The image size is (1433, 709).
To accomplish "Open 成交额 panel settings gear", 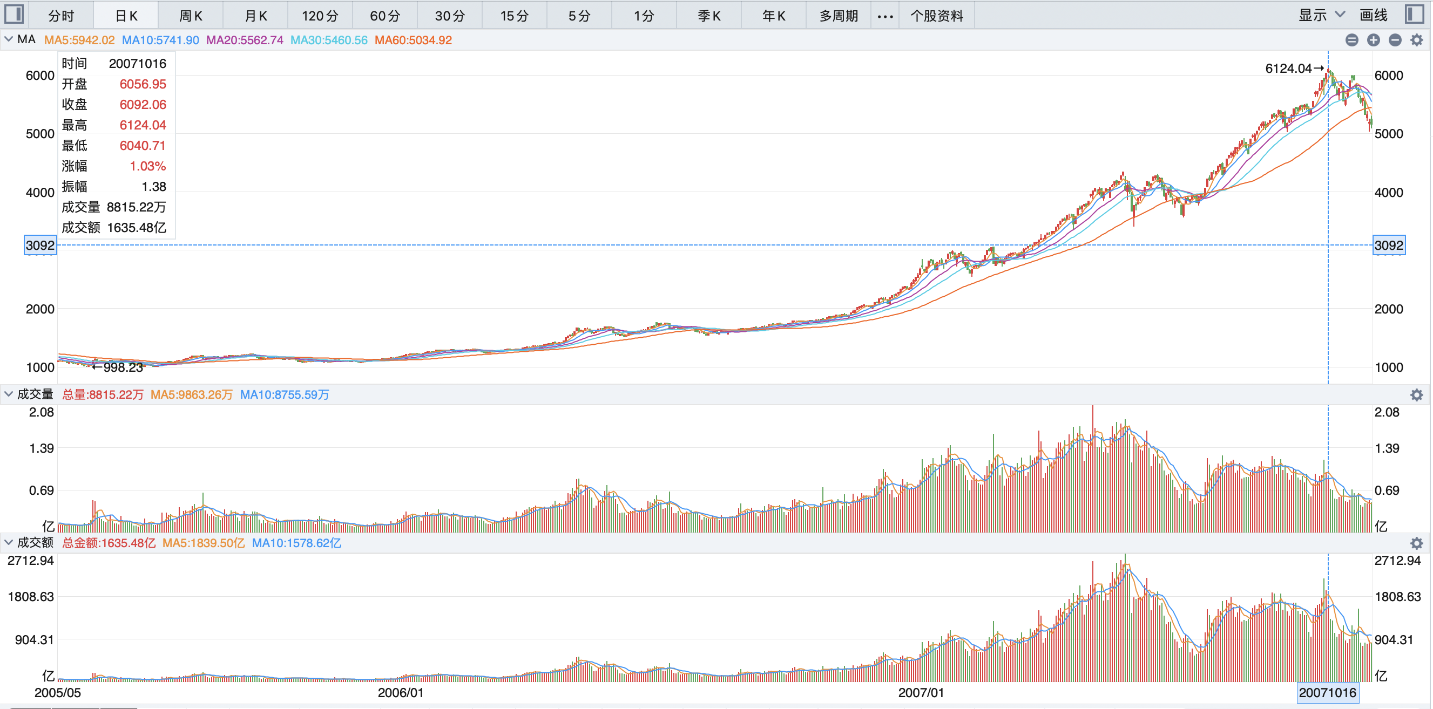I will [1416, 543].
